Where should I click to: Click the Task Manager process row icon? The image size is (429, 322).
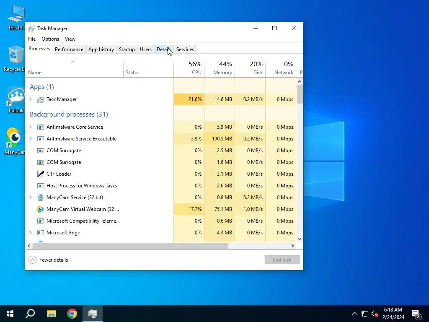click(x=41, y=99)
